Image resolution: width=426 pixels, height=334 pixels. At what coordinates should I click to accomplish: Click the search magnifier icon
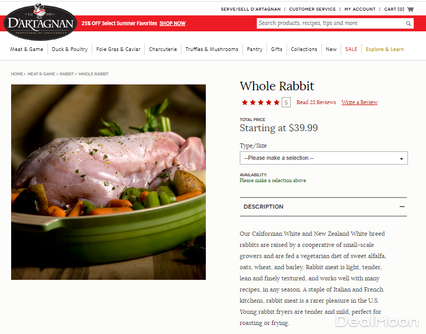[408, 23]
